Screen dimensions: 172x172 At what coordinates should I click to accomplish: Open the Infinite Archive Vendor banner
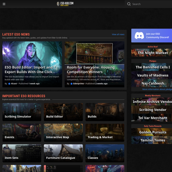(x=152, y=101)
